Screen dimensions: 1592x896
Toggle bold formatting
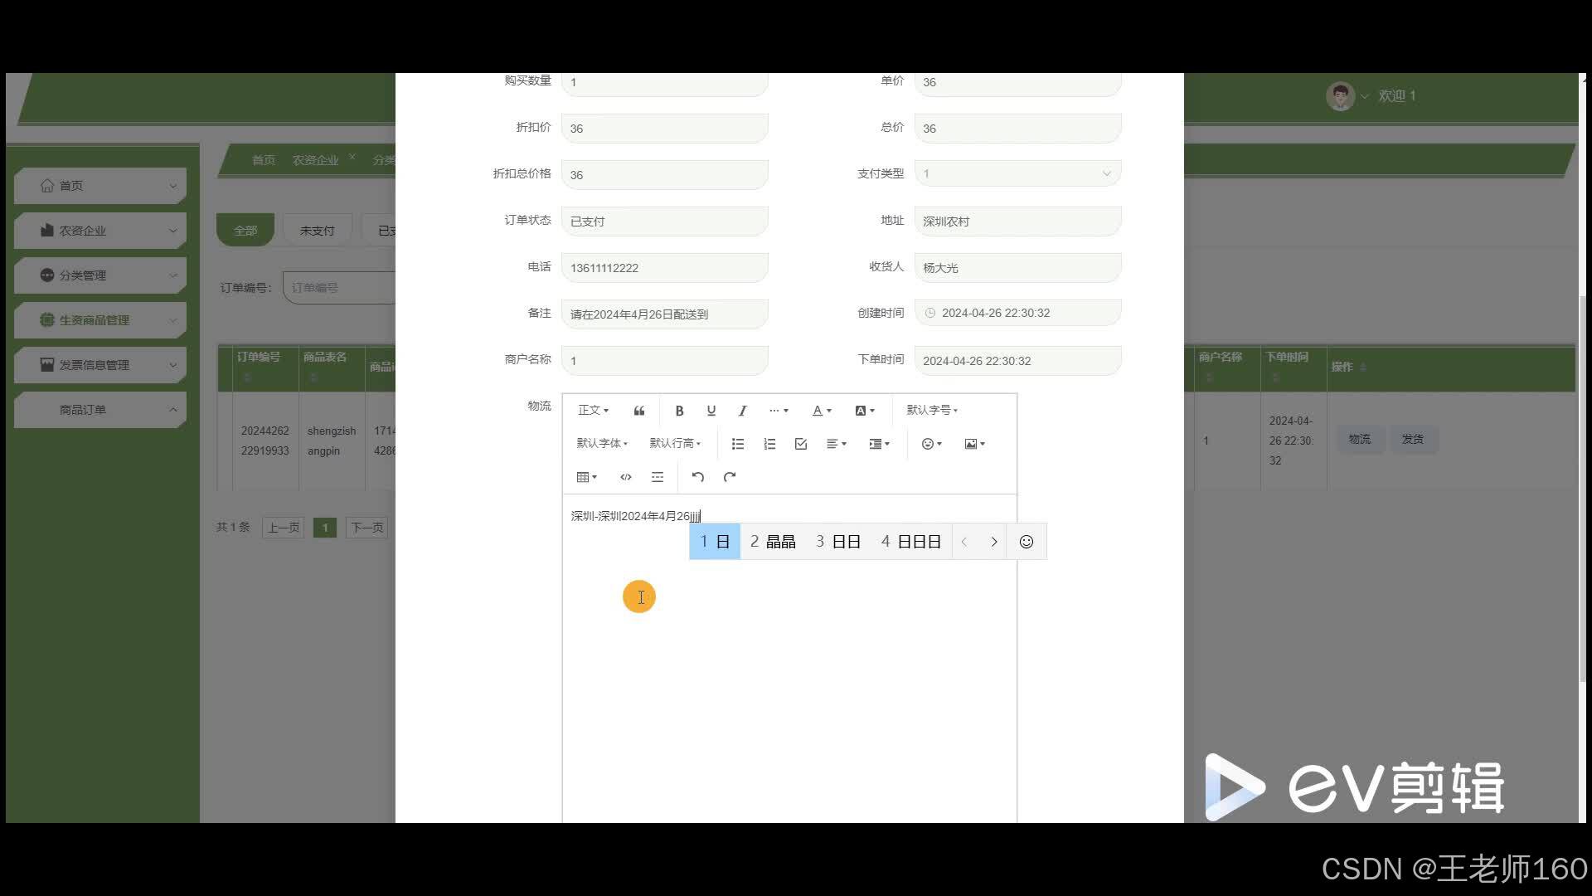679,411
